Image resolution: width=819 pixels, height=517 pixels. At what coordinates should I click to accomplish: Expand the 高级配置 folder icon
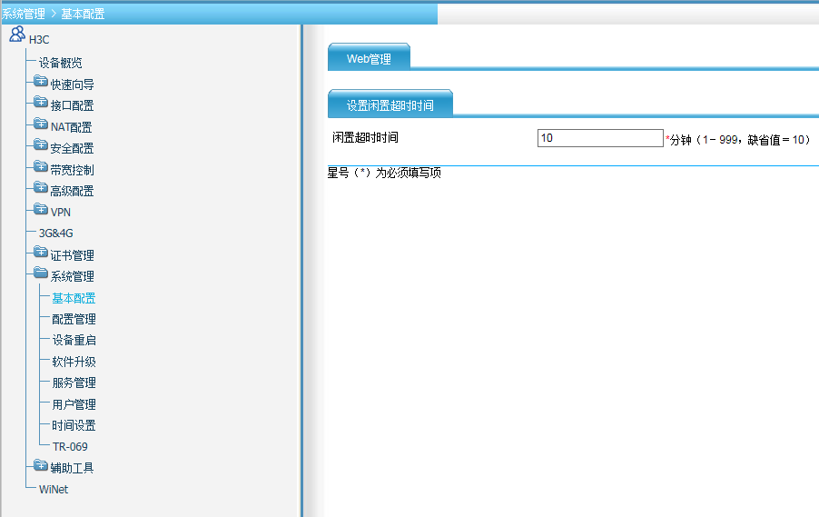click(x=41, y=187)
